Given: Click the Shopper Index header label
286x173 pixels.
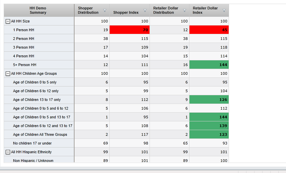Looking at the screenshot, I should tap(126, 13).
